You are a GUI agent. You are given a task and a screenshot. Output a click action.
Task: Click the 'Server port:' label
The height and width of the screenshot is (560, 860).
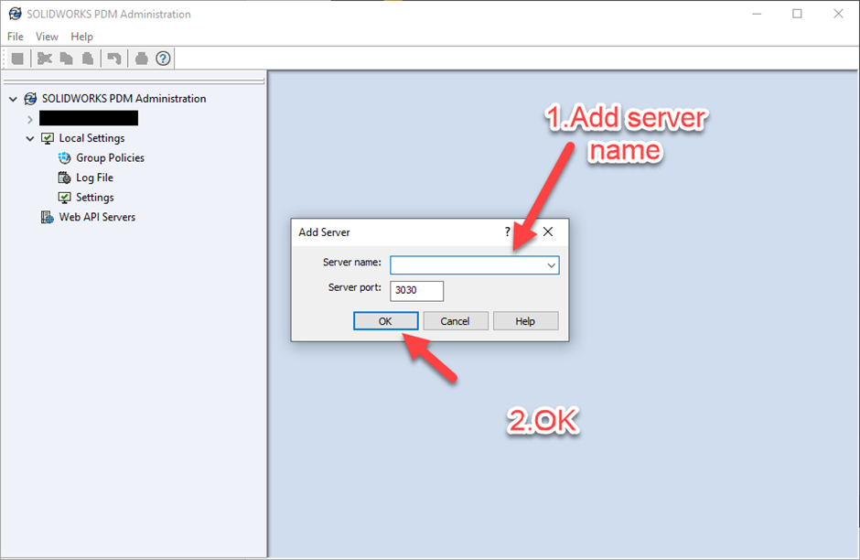[x=354, y=287]
